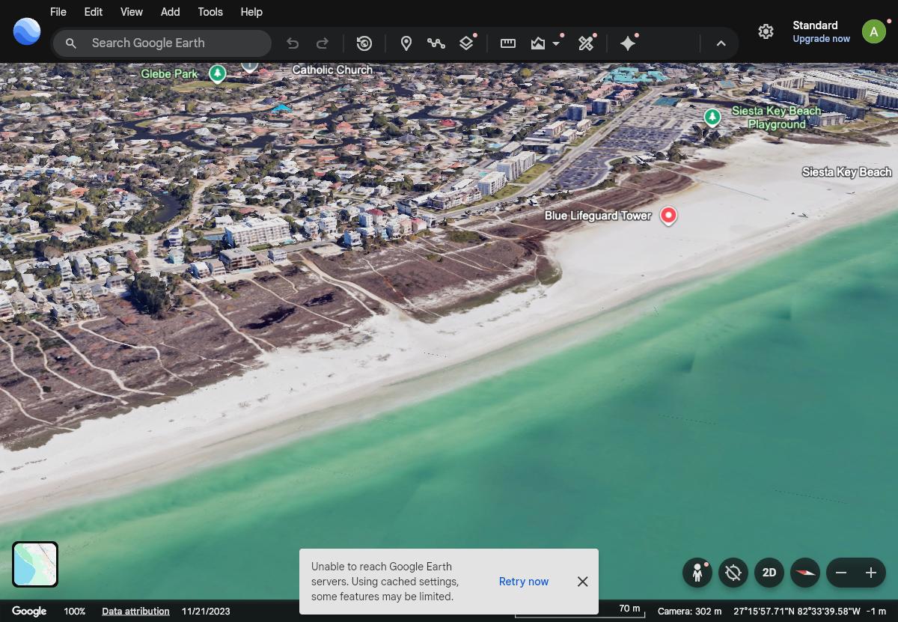Undo the last action

point(293,43)
